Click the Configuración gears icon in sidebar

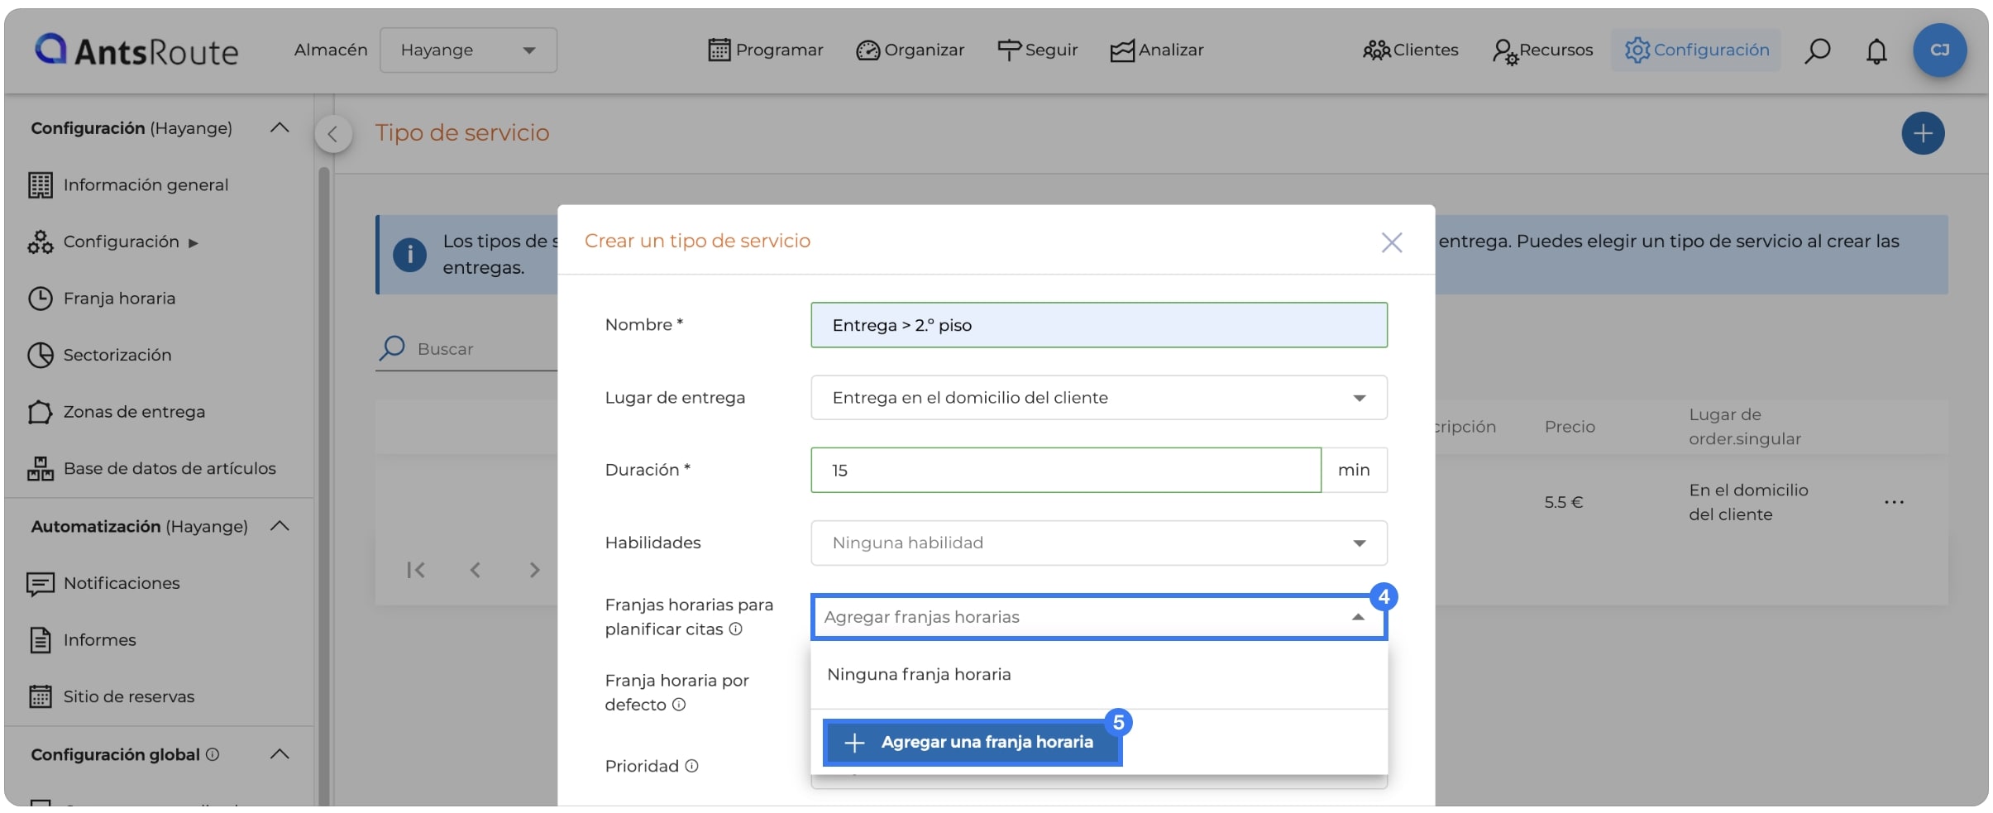[x=40, y=242]
